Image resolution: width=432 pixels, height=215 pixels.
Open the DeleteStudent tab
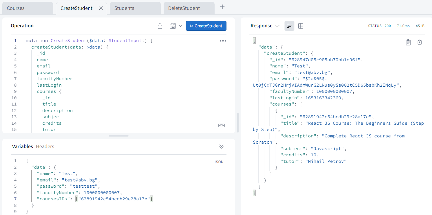point(189,8)
